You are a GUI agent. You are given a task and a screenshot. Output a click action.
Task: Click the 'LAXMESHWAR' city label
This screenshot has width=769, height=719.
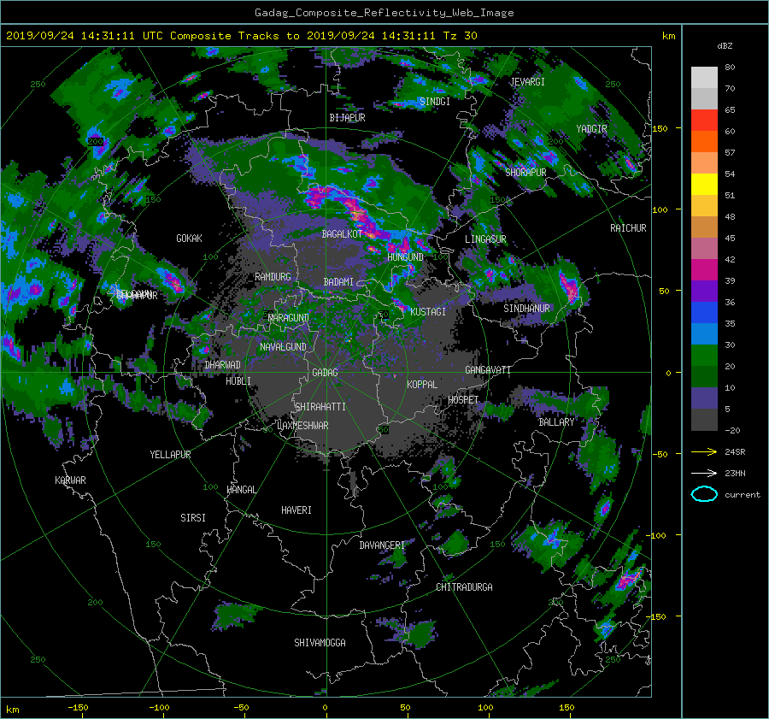(x=302, y=426)
